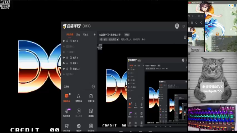Select the 截屏 2 source row

pos(79,58)
